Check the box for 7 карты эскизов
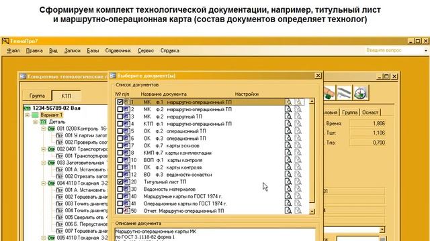 click(x=120, y=145)
